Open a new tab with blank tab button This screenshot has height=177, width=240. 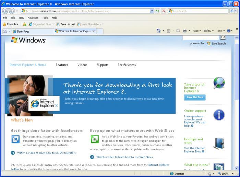[100, 31]
